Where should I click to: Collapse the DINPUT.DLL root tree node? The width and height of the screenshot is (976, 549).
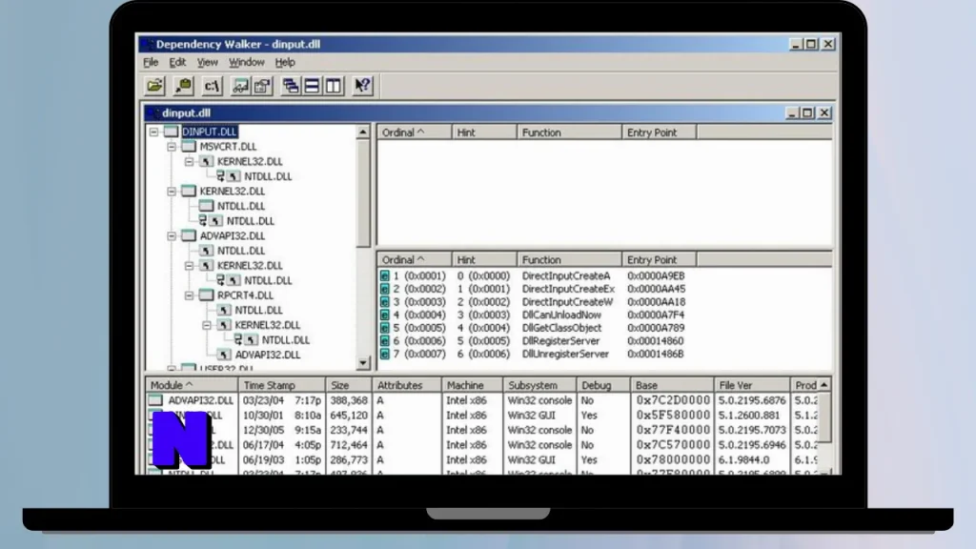click(153, 132)
